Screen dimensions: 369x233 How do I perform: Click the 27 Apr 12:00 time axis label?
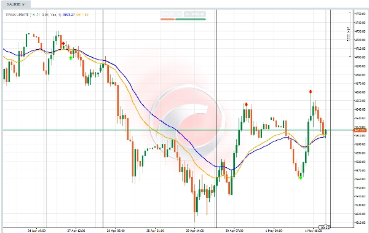tap(76, 231)
